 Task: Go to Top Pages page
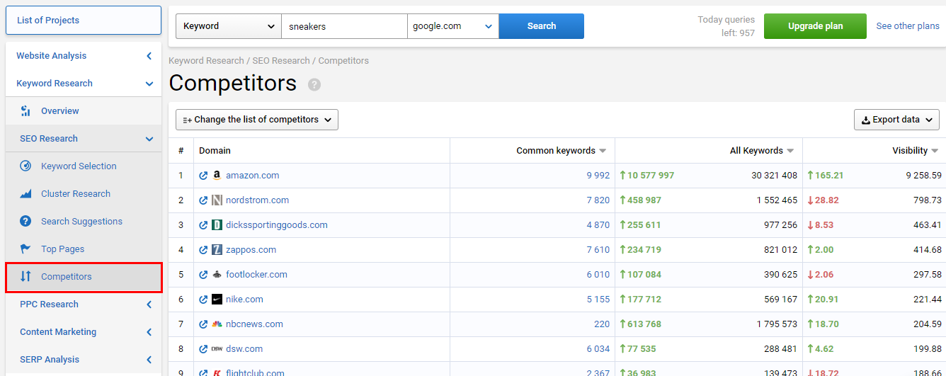coord(62,249)
